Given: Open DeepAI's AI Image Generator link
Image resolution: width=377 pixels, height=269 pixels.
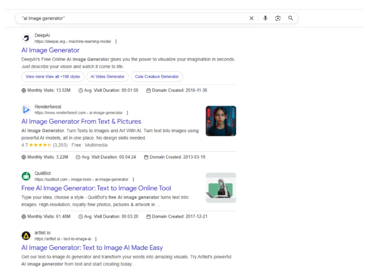Looking at the screenshot, I should click(x=50, y=50).
